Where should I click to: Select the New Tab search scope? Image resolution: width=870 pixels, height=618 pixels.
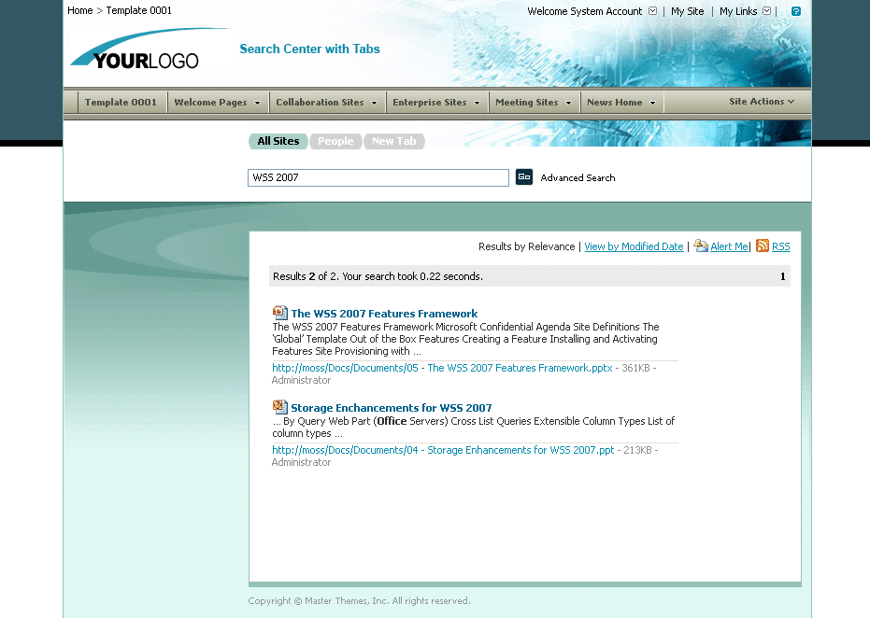(393, 140)
